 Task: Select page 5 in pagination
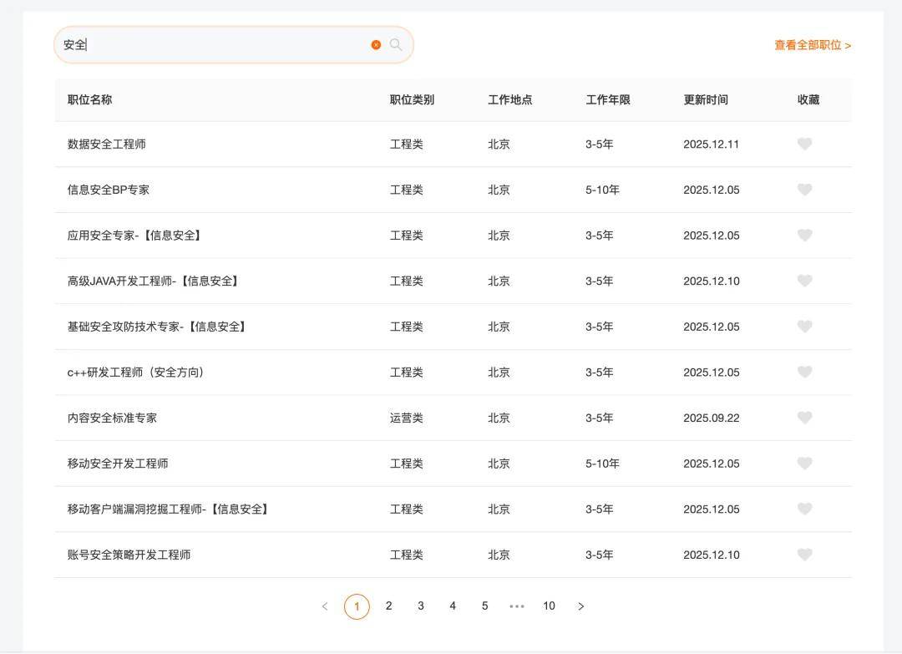tap(484, 606)
